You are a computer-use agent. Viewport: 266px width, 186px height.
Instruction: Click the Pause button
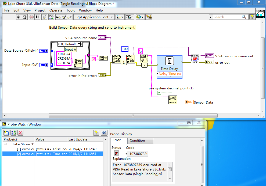click(37, 17)
